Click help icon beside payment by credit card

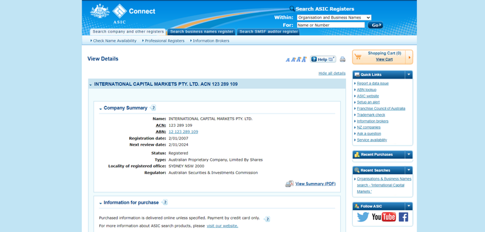[267, 219]
